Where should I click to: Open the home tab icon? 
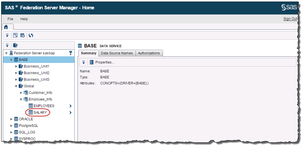pyautogui.click(x=6, y=27)
